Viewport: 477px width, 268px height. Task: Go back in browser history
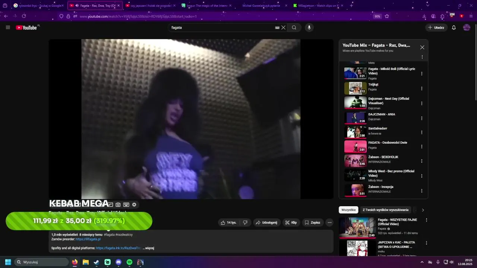[x=6, y=16]
